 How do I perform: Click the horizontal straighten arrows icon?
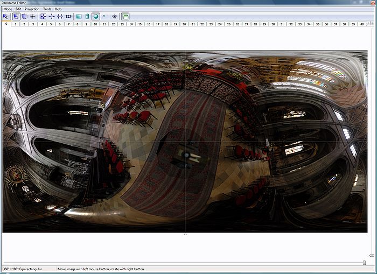click(x=60, y=17)
